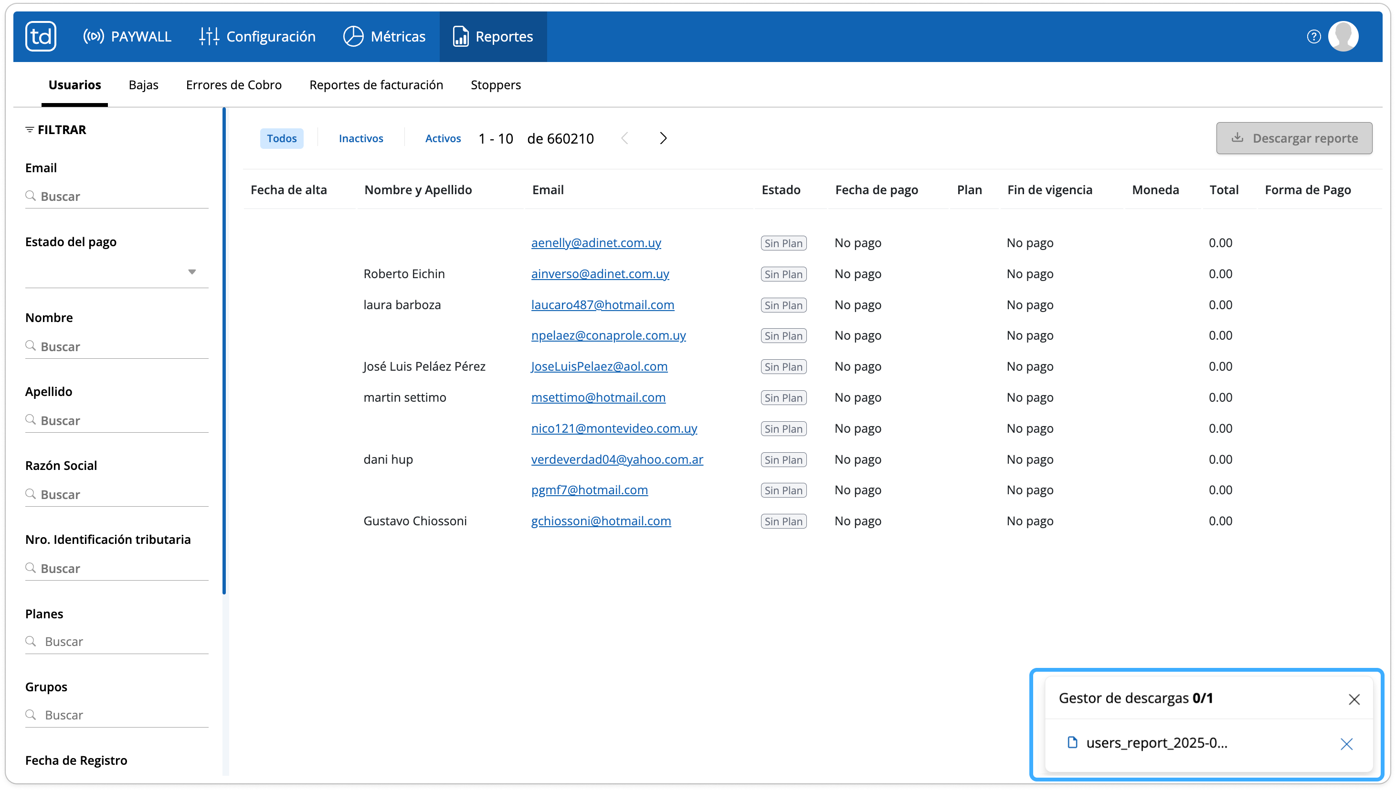Expand the Estado del pago dropdown
The height and width of the screenshot is (791, 1396).
point(117,271)
